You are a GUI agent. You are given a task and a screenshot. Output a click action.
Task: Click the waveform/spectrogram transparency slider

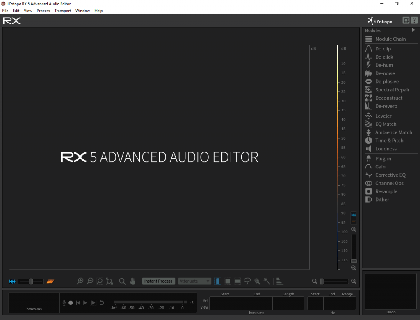coord(31,281)
